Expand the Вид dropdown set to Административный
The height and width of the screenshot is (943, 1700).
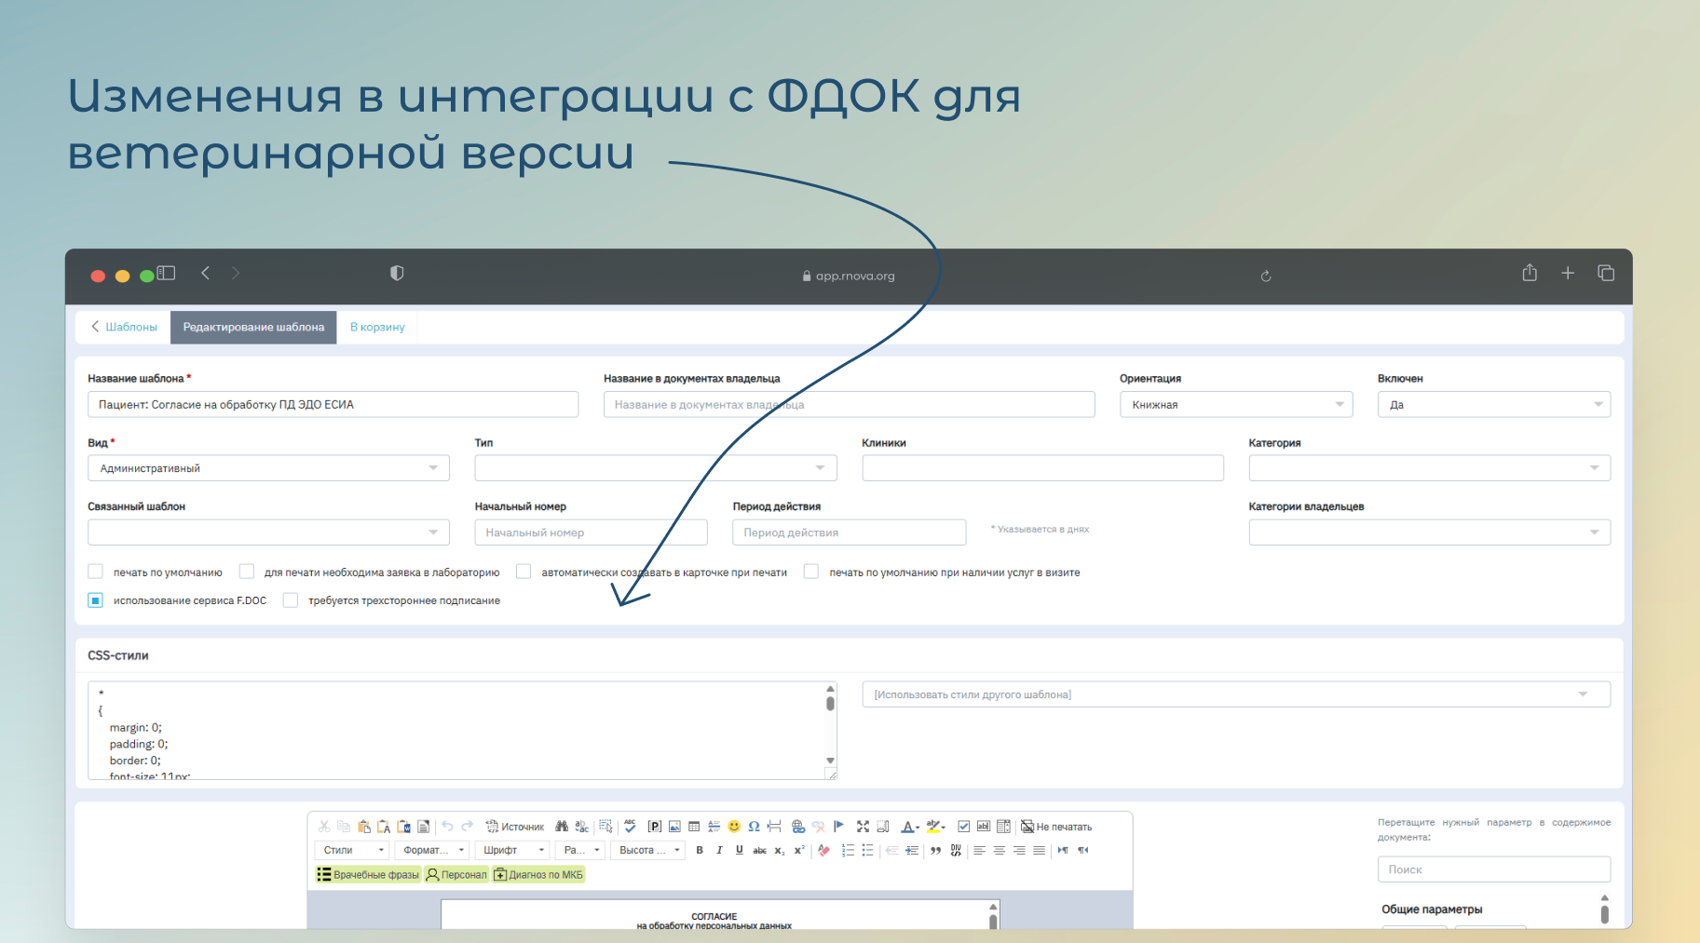click(x=268, y=468)
